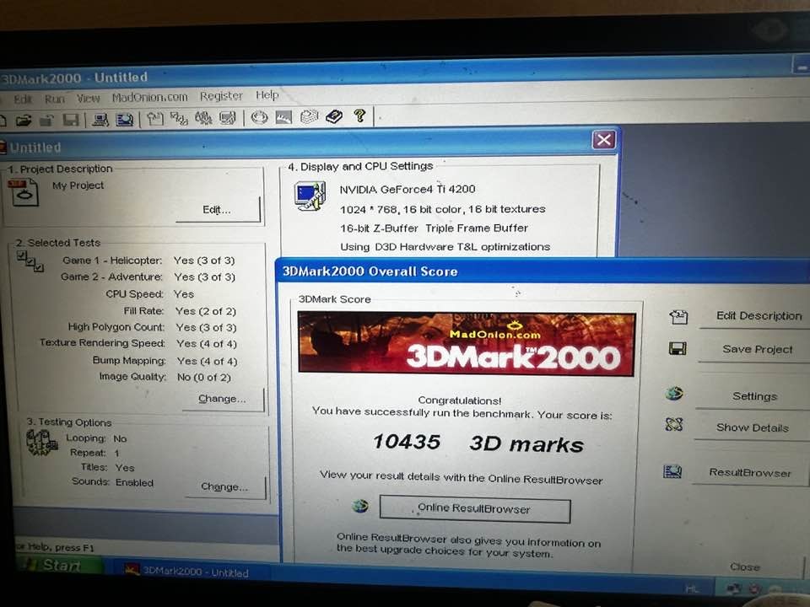Click the globe icon beside Settings
This screenshot has width=810, height=607.
coord(674,394)
